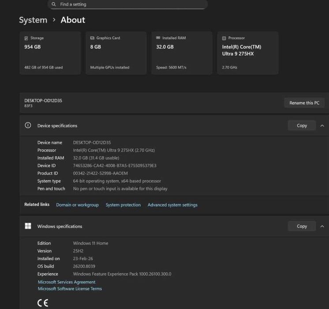Click the Storage card icon
This screenshot has width=329, height=309.
point(26,38)
